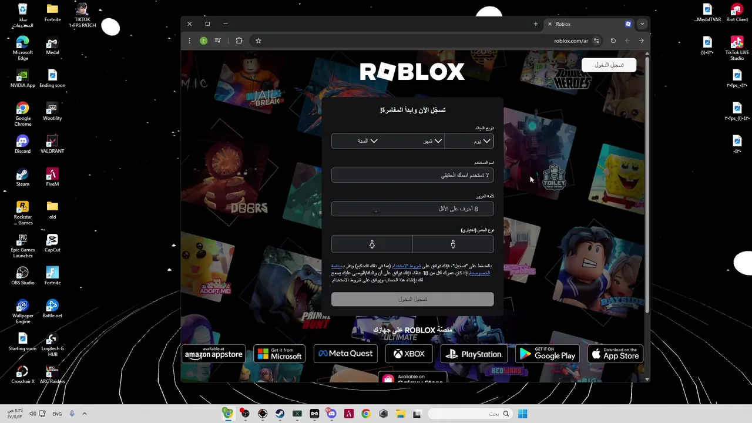
Task: Switch ENG input language in taskbar
Action: click(57, 414)
